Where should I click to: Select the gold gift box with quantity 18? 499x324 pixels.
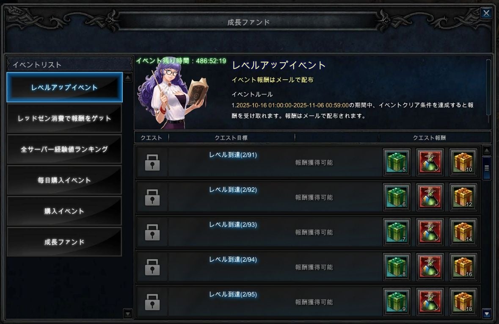tap(463, 302)
